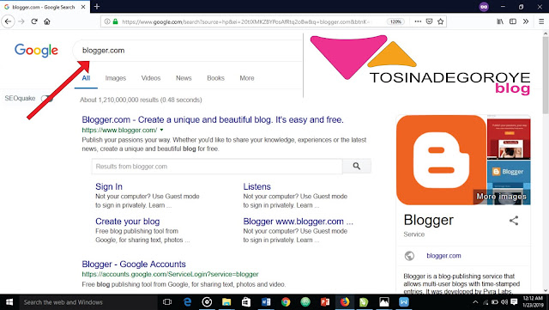549x310 pixels.
Task: Click More images on the Blogger panel
Action: click(x=501, y=197)
